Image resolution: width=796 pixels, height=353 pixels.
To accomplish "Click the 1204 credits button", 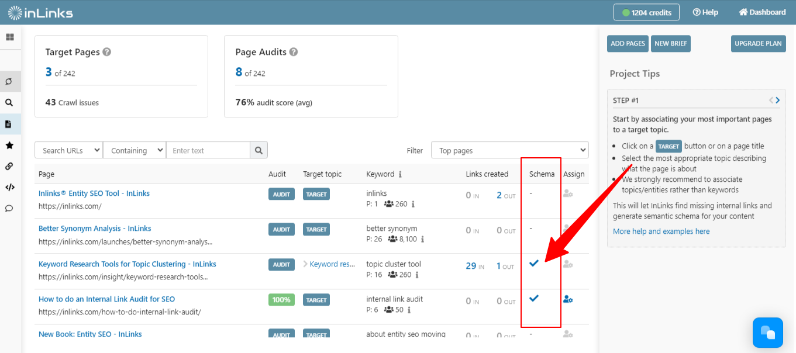I will (x=646, y=12).
